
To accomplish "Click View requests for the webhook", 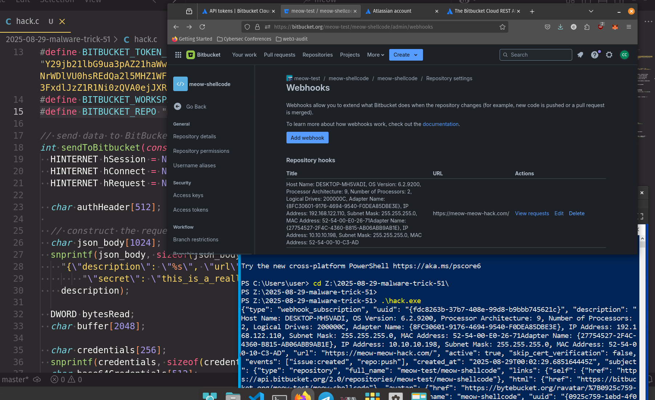I will [x=532, y=213].
